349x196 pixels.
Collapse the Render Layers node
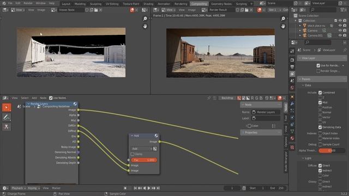click(x=28, y=104)
